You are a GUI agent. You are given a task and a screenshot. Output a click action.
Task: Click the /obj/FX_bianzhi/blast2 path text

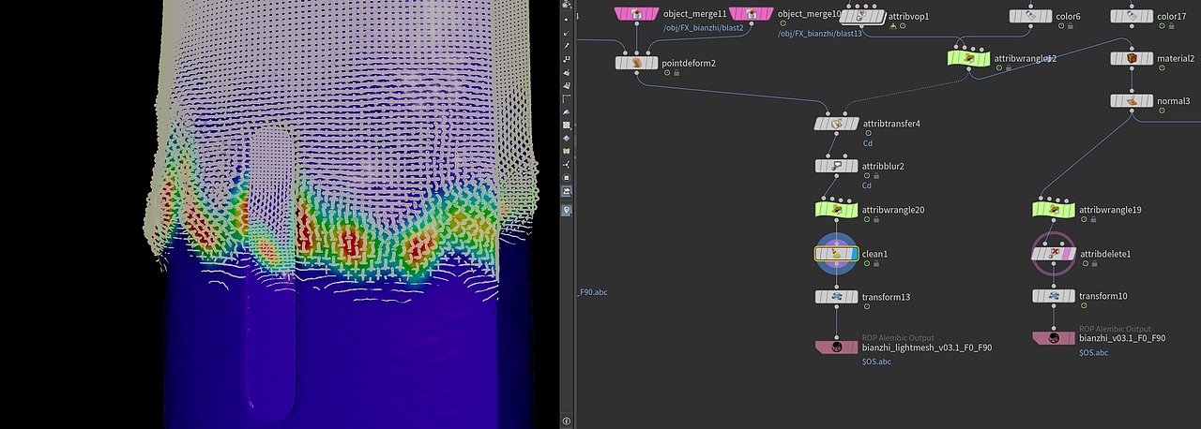tap(703, 28)
